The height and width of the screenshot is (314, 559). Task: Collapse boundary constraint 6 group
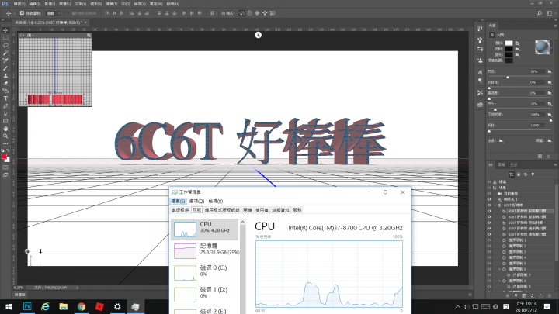[499, 269]
